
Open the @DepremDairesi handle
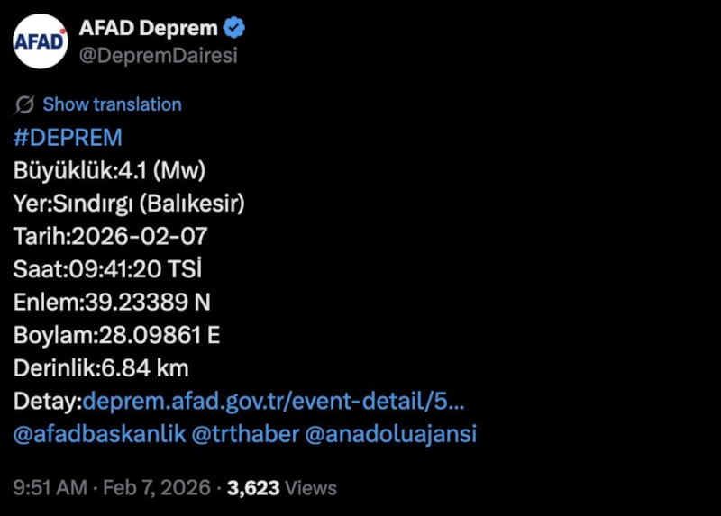158,56
